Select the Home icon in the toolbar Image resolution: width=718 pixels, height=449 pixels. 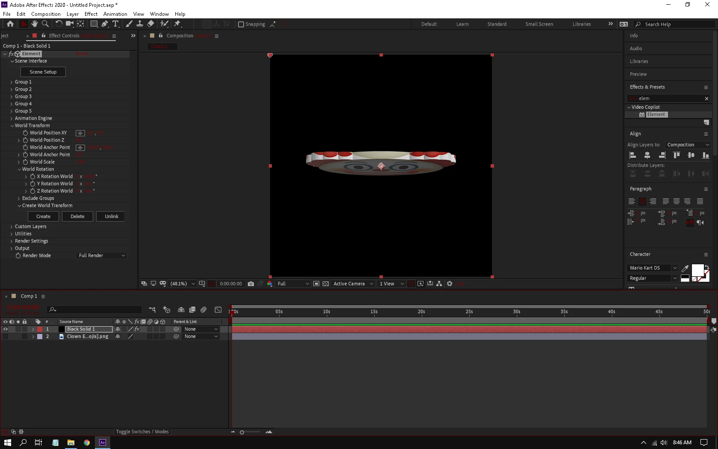pyautogui.click(x=10, y=24)
